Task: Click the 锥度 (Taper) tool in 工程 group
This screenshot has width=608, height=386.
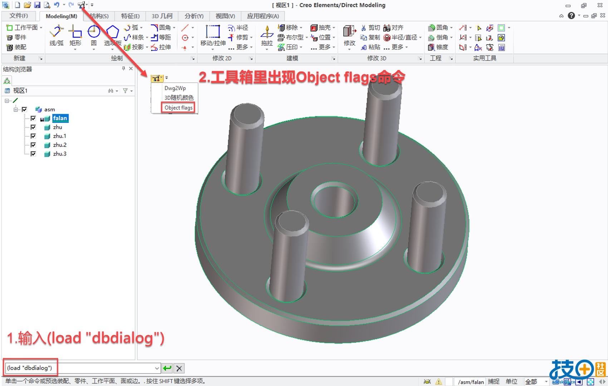Action: [438, 47]
